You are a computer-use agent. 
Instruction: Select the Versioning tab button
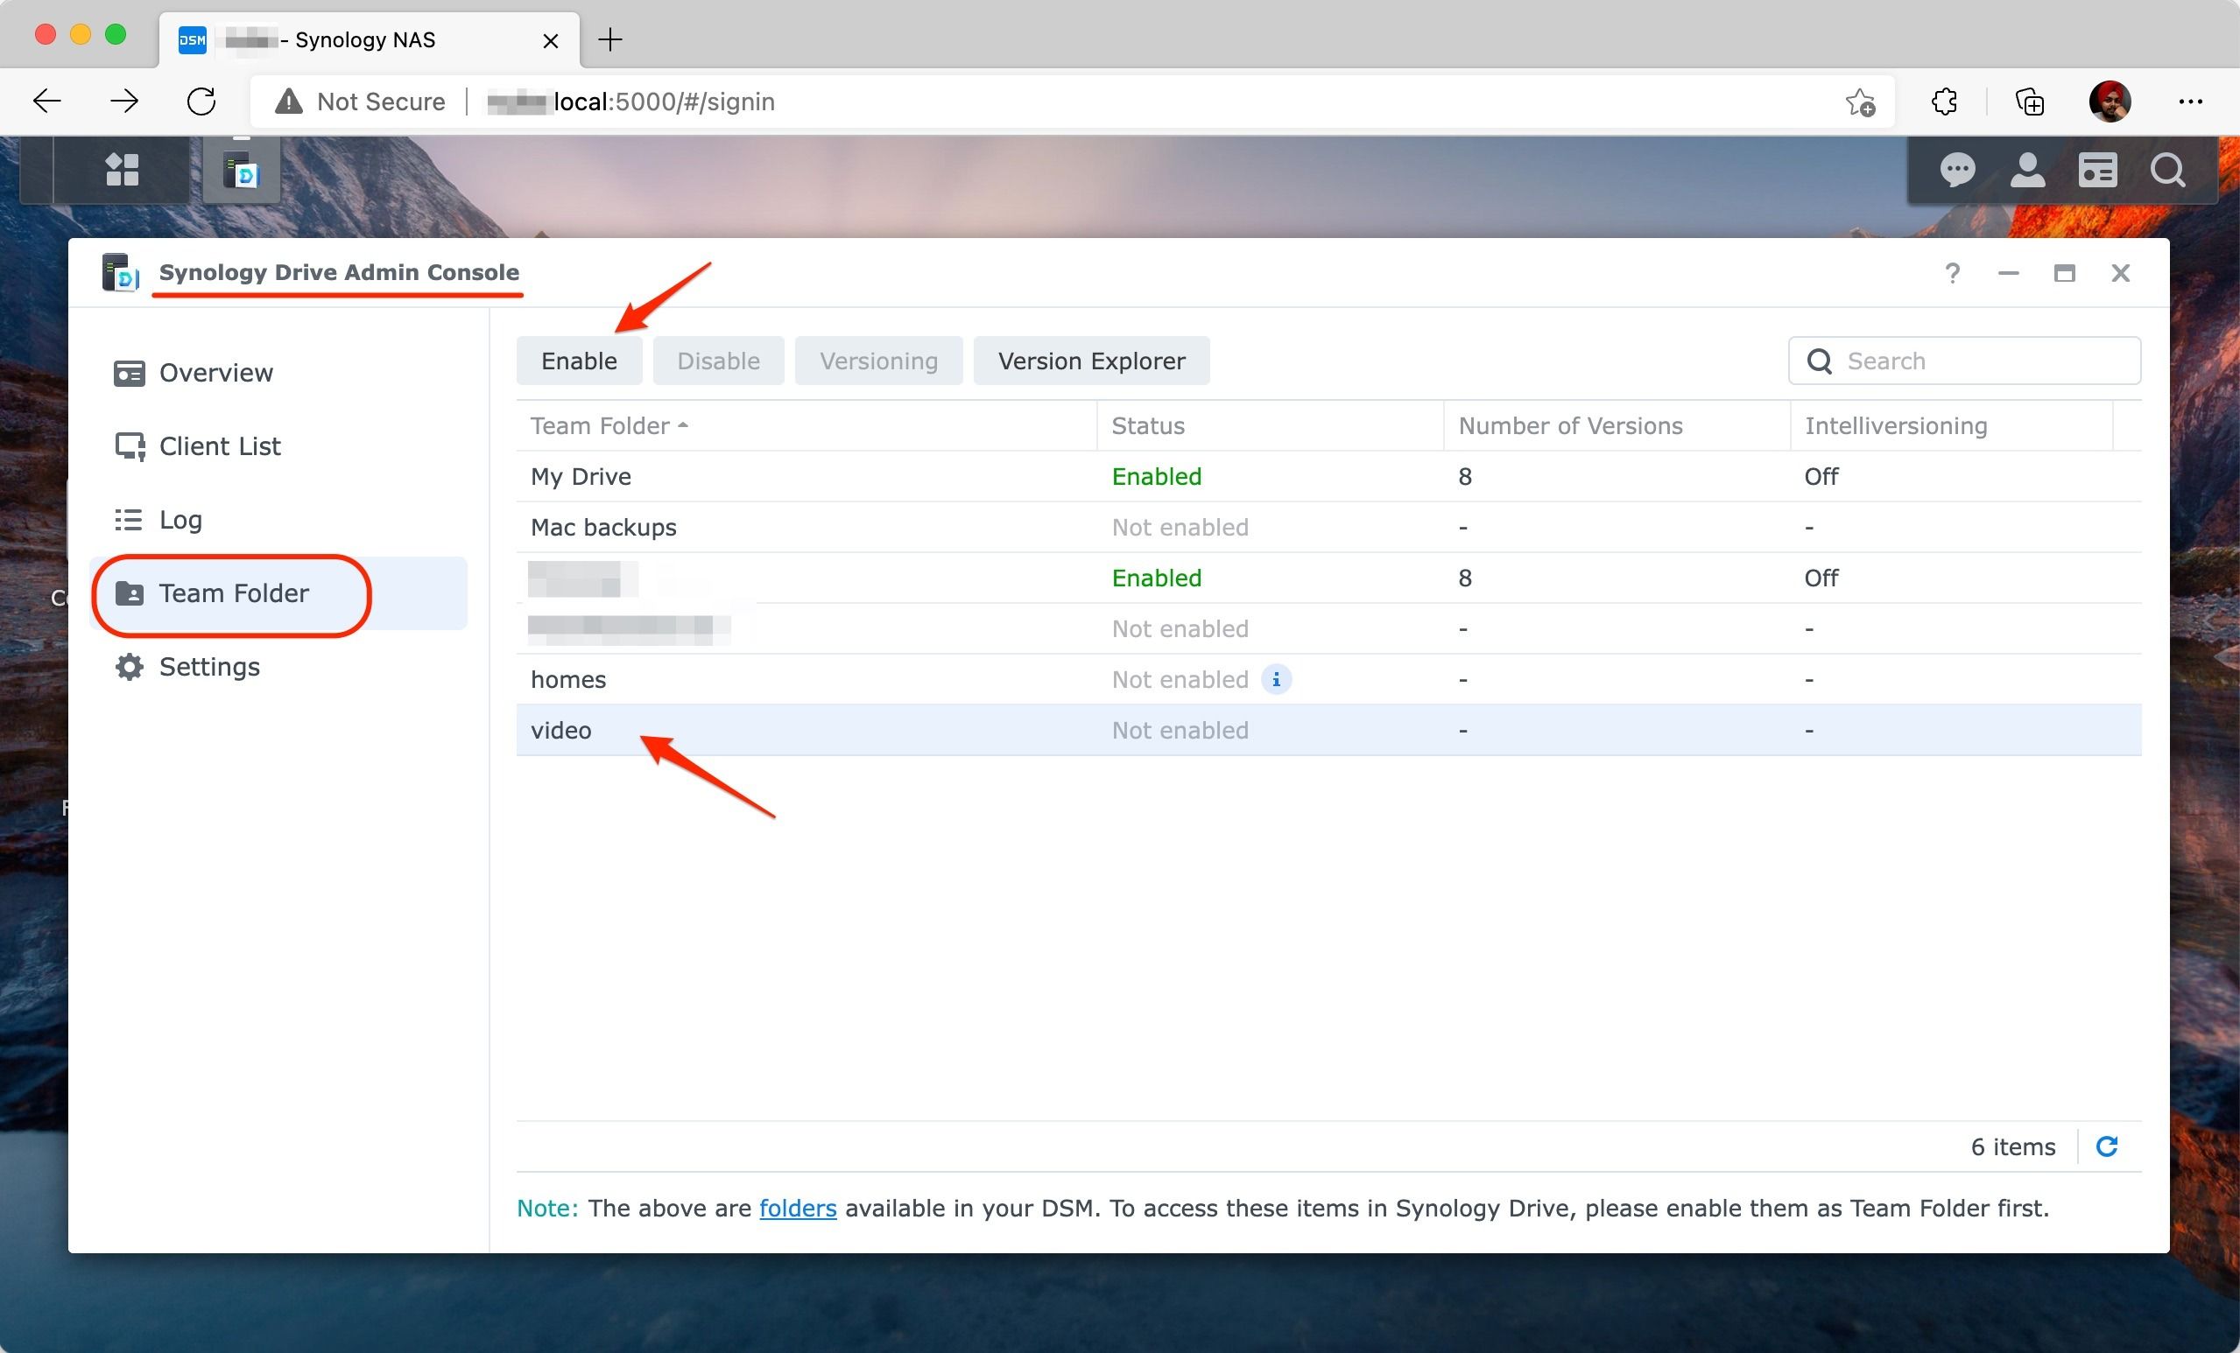click(x=878, y=358)
